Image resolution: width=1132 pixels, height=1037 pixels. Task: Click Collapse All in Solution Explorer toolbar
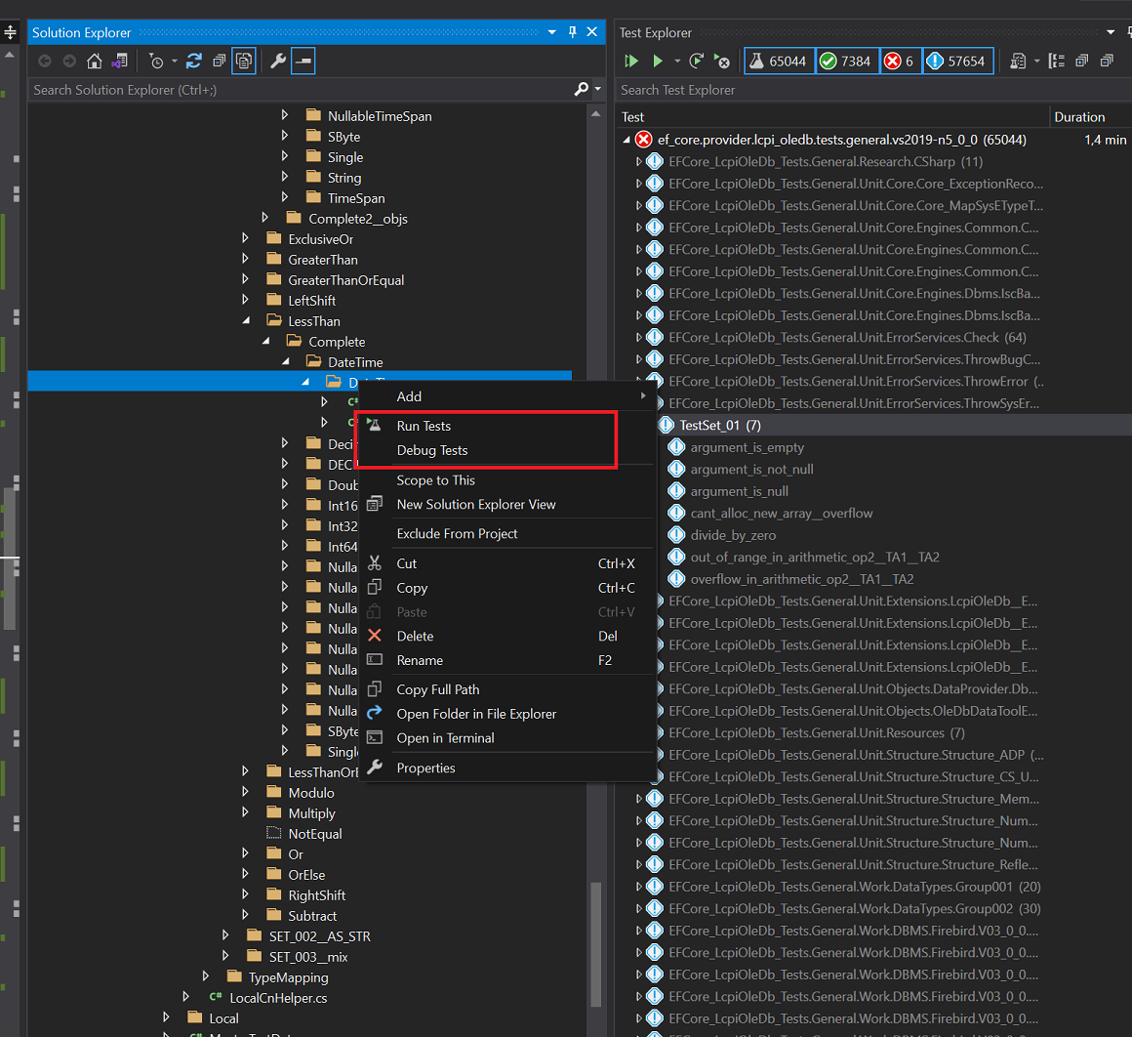coord(219,62)
